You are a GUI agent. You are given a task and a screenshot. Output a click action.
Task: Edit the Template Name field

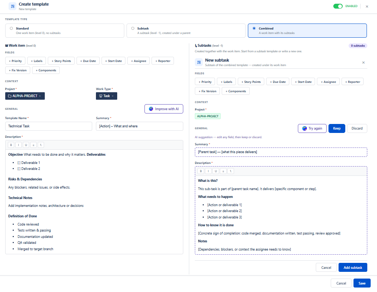tap(49, 126)
